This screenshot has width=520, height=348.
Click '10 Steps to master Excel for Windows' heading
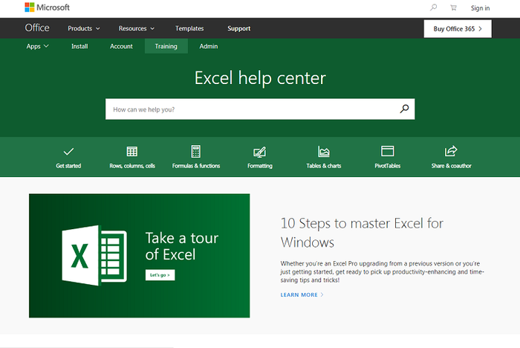point(362,233)
